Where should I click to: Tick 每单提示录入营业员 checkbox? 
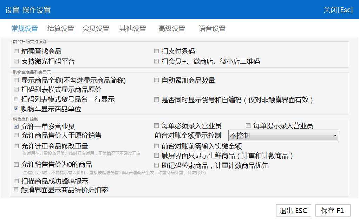point(248,125)
